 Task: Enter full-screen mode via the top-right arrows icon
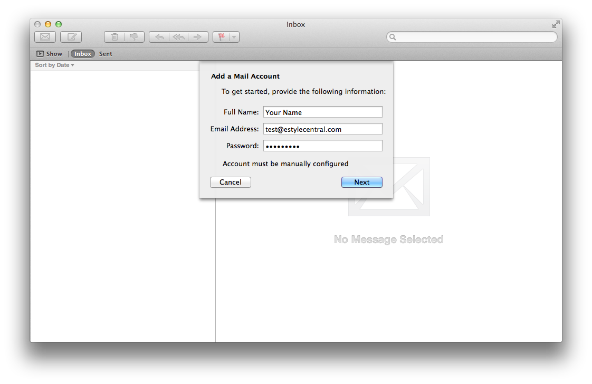(x=556, y=25)
